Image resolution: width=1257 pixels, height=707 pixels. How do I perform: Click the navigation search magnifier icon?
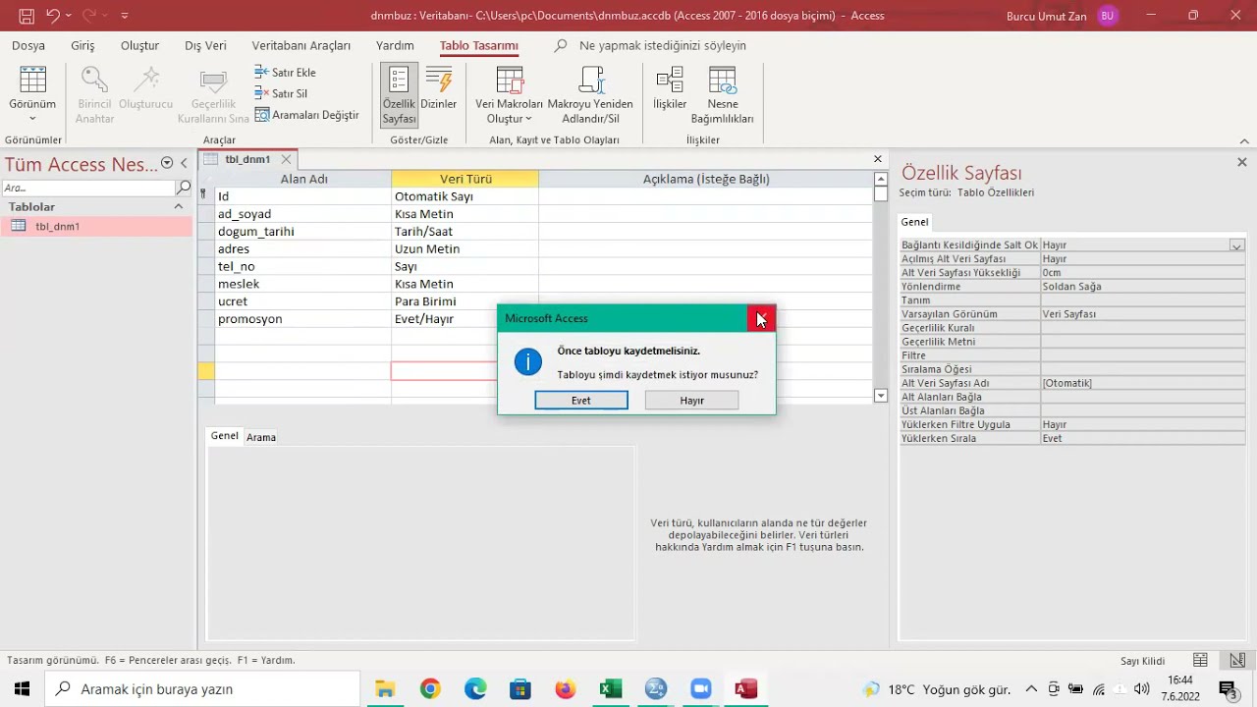(x=184, y=188)
